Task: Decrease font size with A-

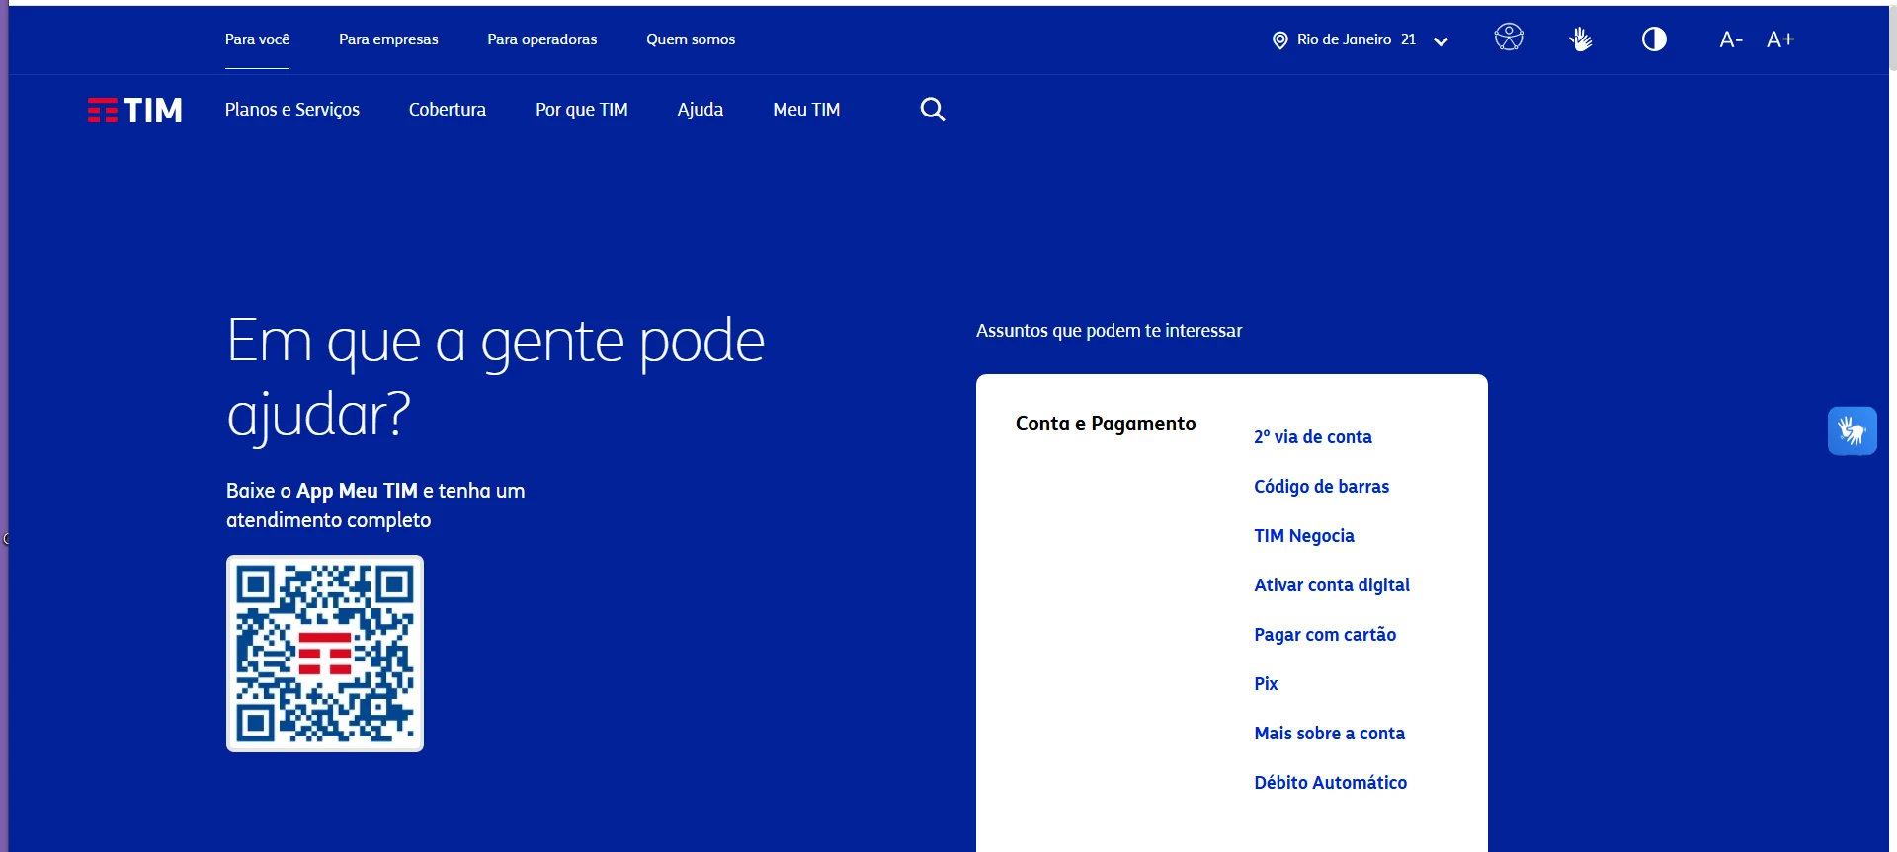Action: click(x=1731, y=39)
